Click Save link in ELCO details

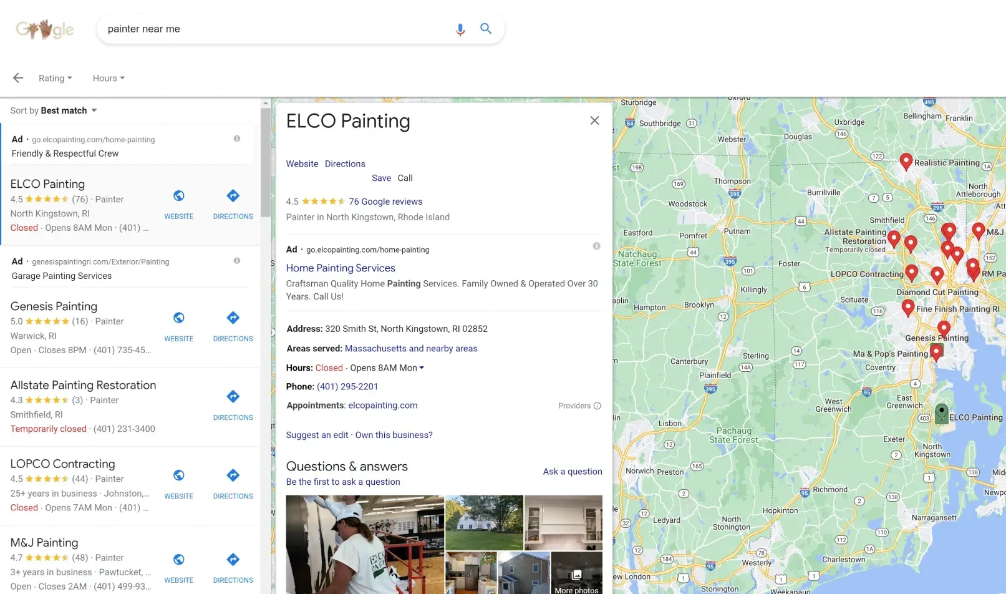tap(382, 178)
